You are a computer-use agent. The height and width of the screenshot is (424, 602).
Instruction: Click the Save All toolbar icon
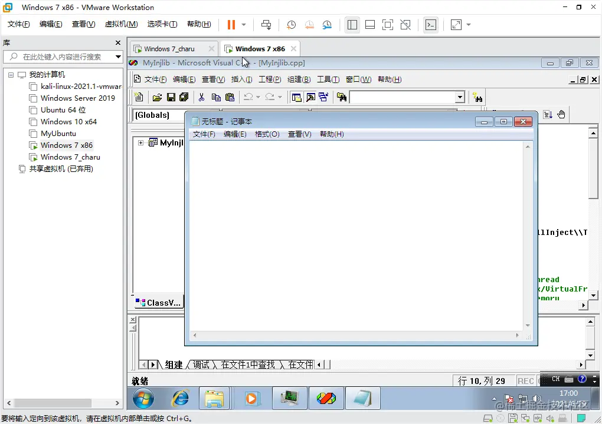tap(184, 97)
